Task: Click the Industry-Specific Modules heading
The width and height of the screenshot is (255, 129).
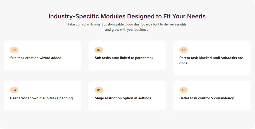Action: pos(127,16)
